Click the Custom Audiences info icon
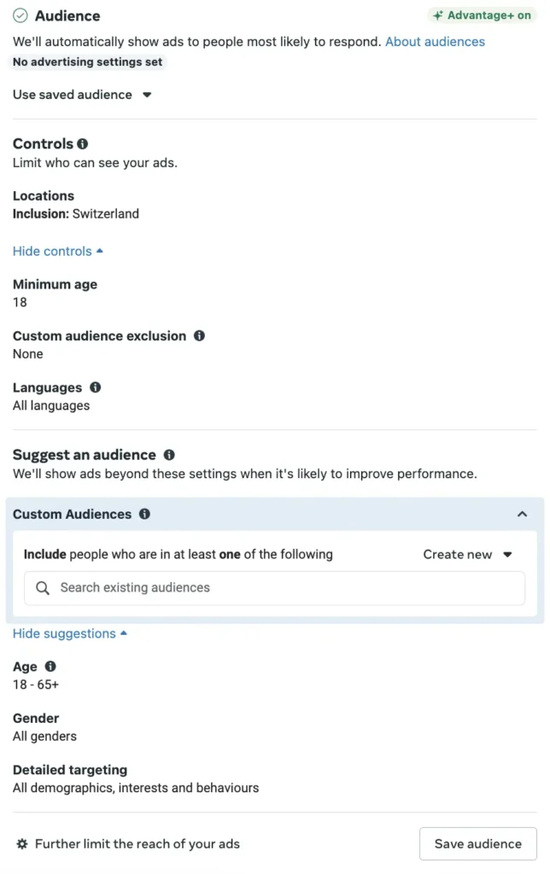 tap(144, 514)
